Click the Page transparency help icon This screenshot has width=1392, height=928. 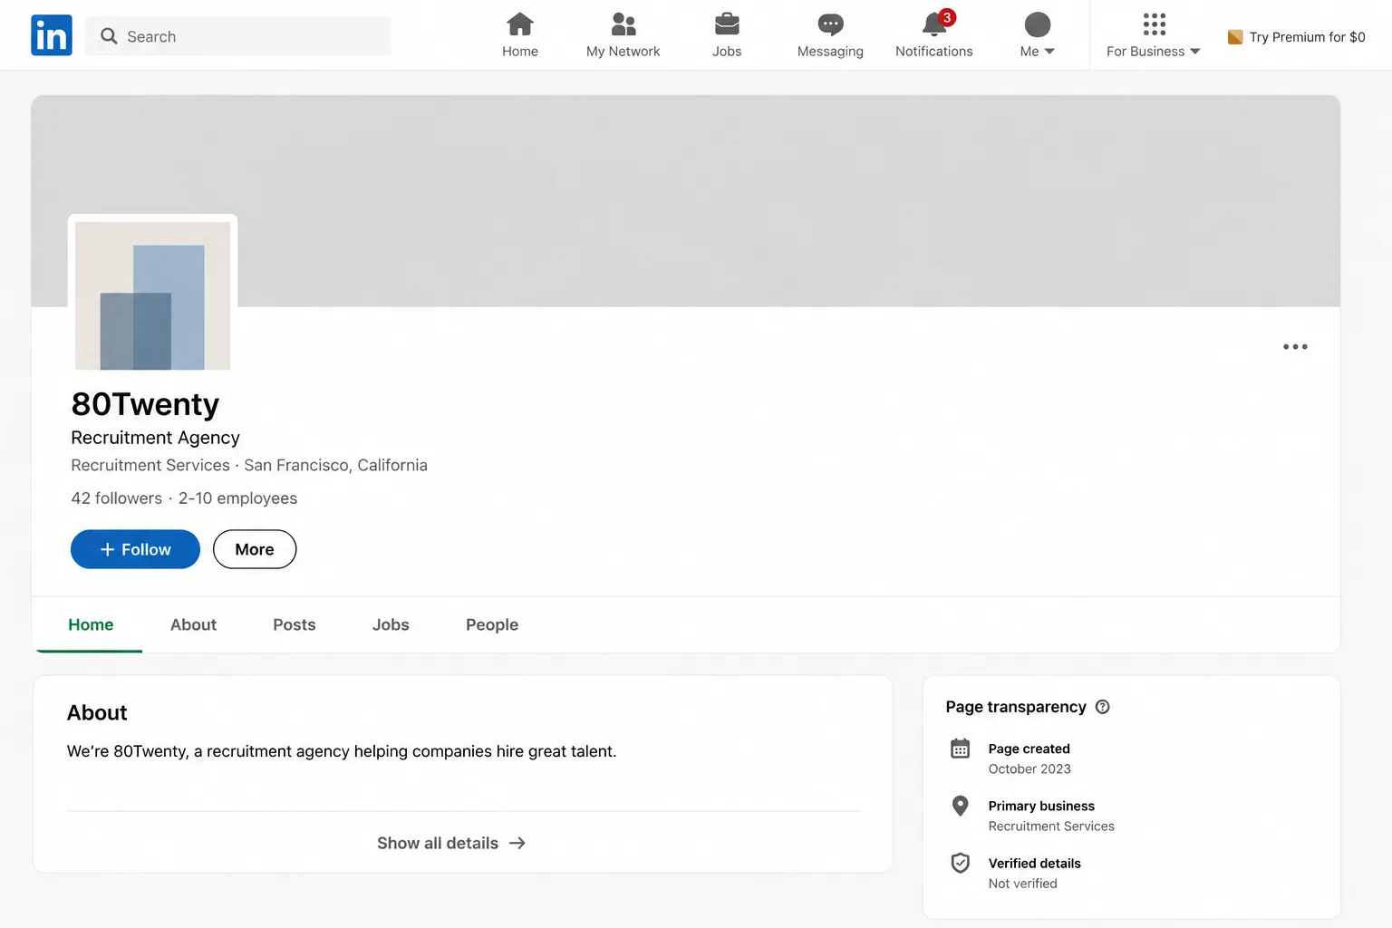[1102, 707]
